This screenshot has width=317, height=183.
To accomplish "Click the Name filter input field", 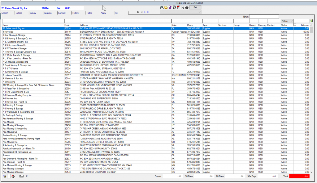I will pos(33,21).
